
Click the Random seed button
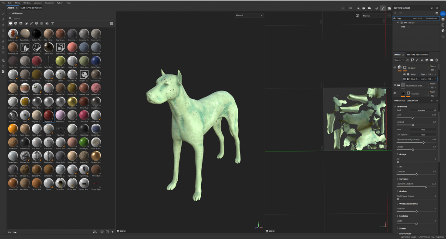[421, 110]
